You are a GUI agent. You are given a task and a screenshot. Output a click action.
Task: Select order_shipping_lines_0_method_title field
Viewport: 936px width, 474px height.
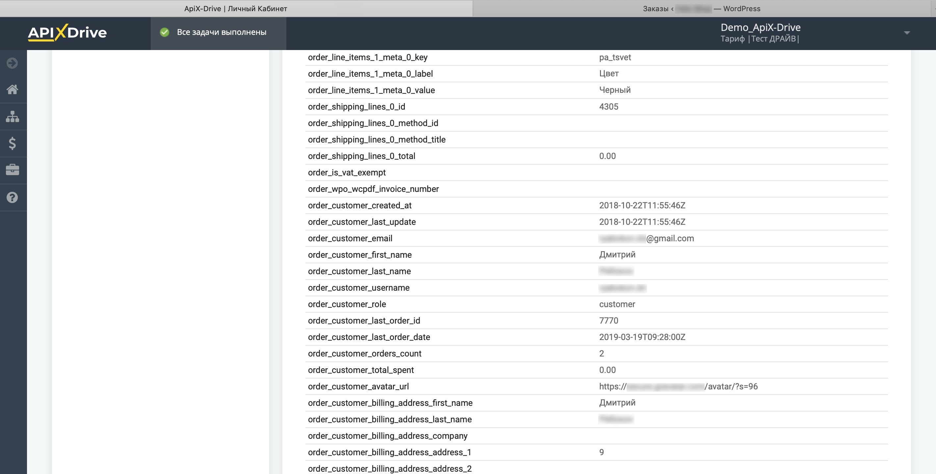tap(377, 139)
